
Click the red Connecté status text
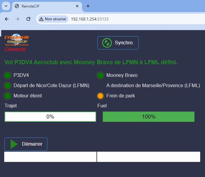[15, 49]
